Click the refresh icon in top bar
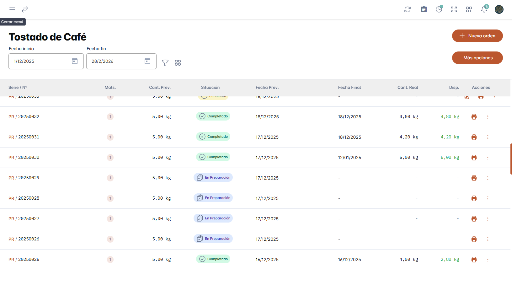 pos(408,9)
